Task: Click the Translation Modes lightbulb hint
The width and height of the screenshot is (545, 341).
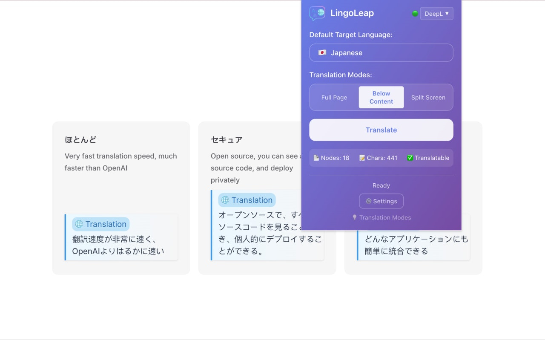Action: click(381, 217)
